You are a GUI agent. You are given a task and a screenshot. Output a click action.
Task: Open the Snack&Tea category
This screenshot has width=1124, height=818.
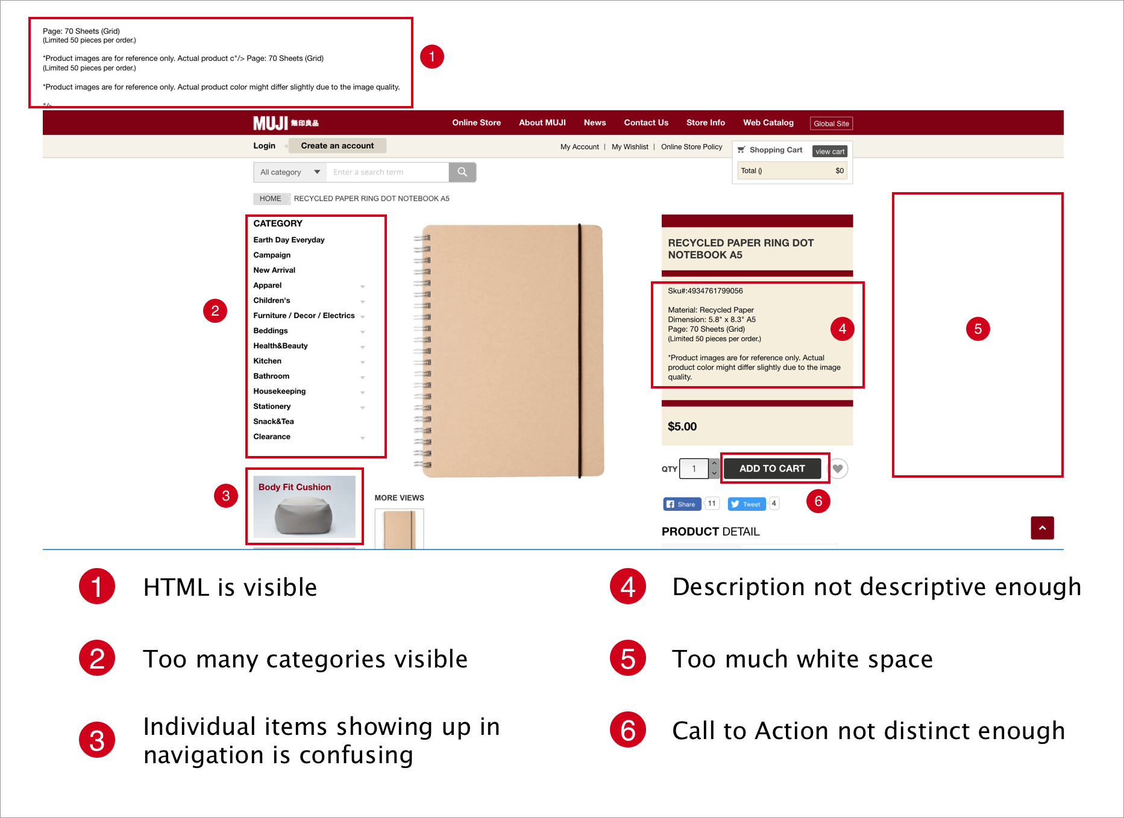(274, 422)
